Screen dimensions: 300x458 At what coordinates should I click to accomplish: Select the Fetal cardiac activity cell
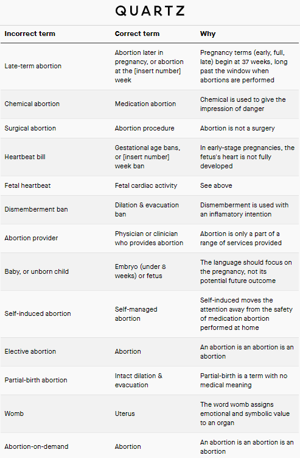[146, 185]
